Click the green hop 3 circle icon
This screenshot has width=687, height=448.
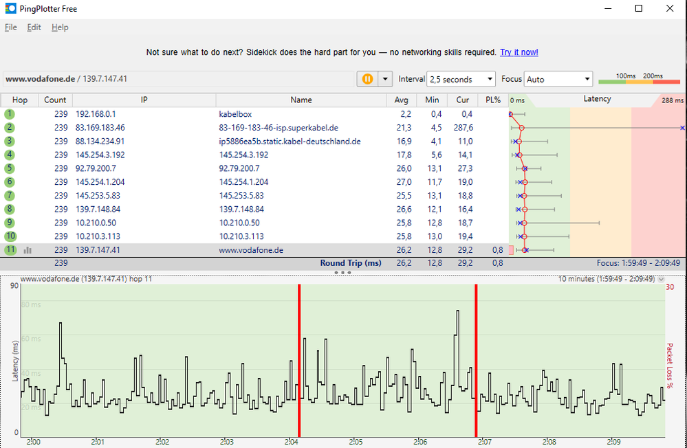[9, 141]
